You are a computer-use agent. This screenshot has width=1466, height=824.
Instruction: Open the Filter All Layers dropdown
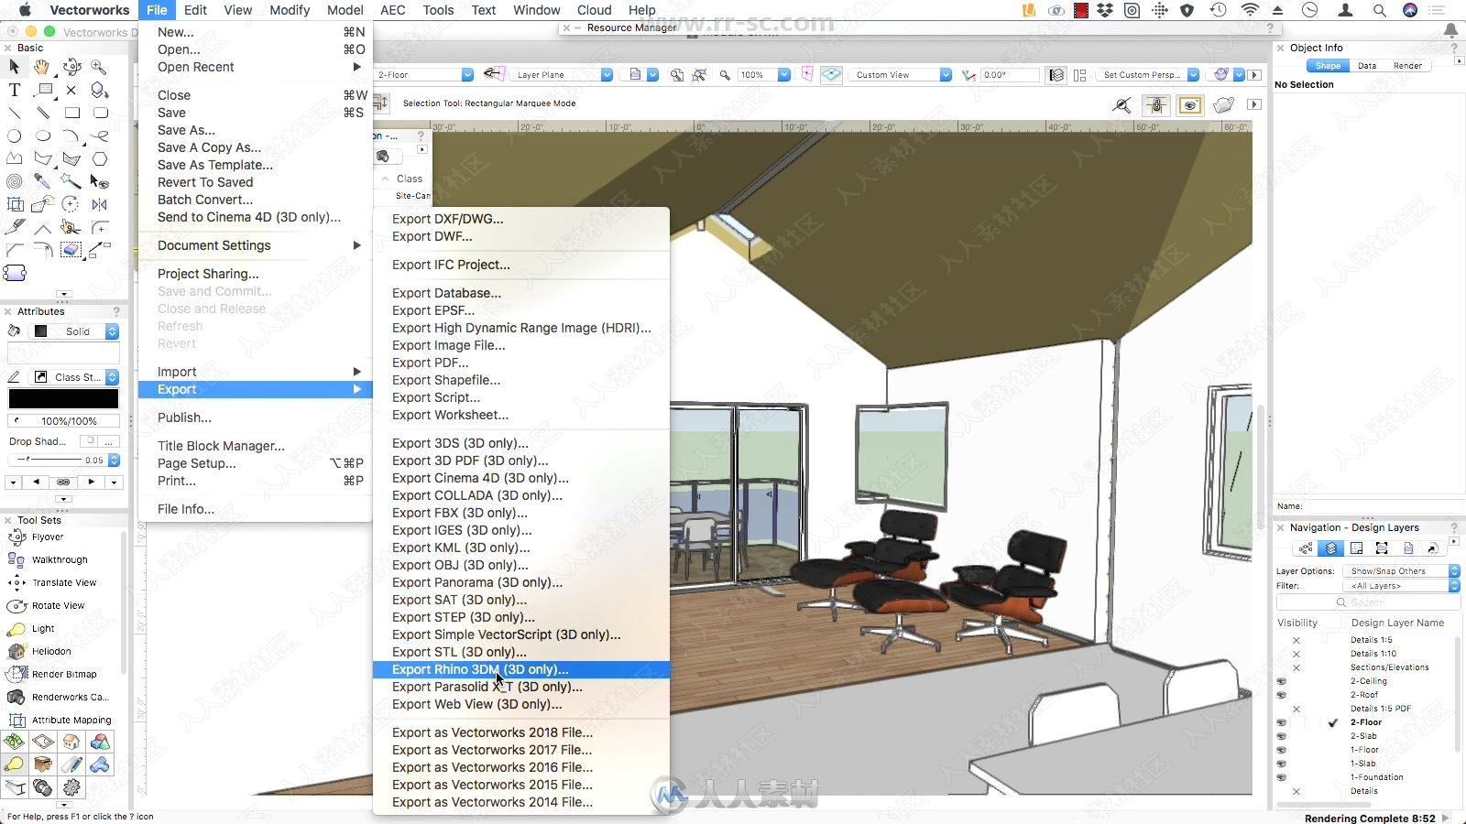tap(1401, 585)
